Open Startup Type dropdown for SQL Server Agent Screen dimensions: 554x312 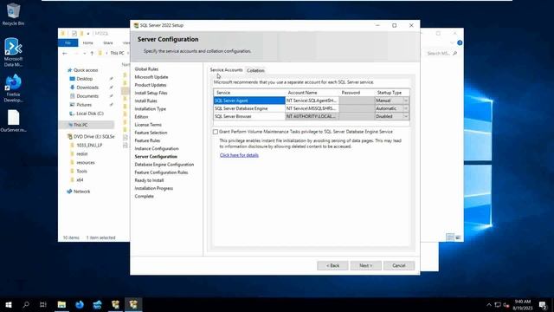pos(406,101)
